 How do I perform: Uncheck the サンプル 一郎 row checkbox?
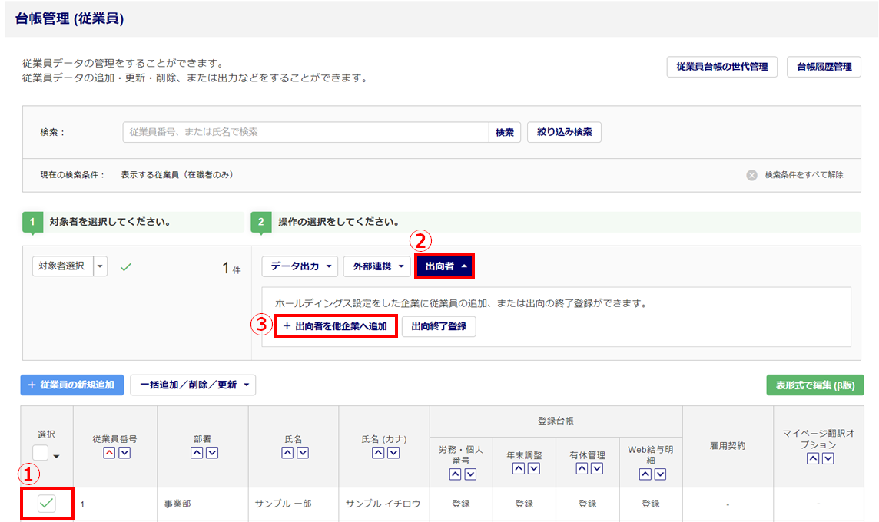[x=47, y=504]
